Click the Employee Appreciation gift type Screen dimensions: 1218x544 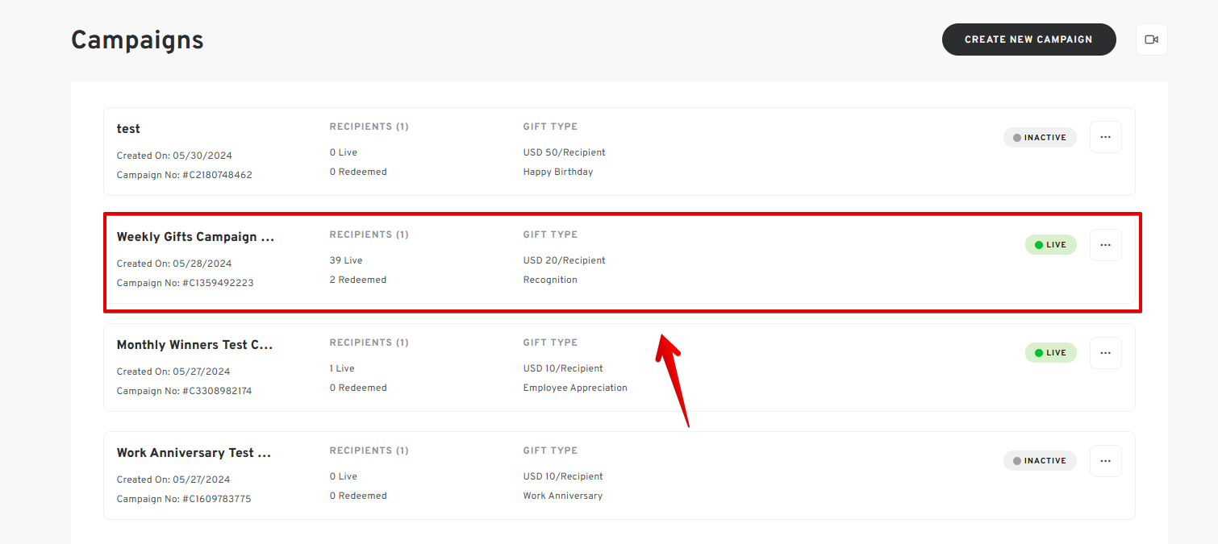pos(575,388)
